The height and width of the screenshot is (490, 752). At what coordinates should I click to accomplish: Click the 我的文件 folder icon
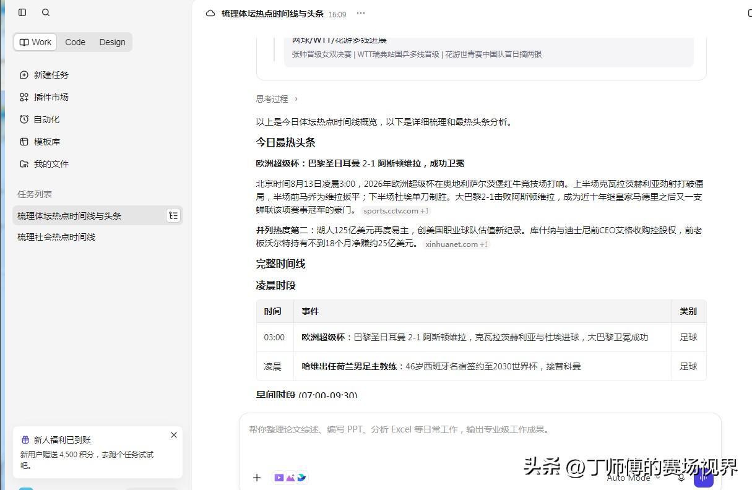(x=24, y=164)
